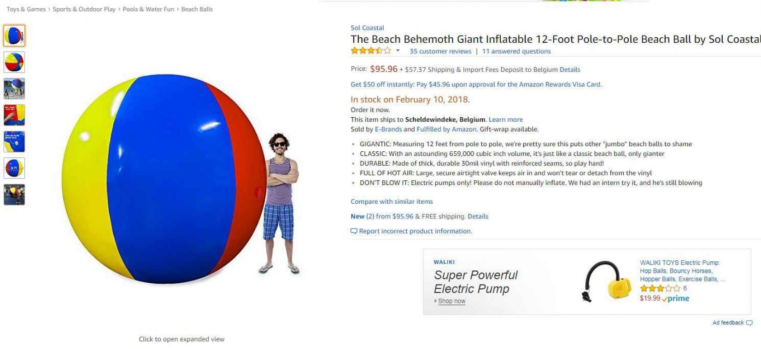Select the last dark thumbnail image
Viewport: 761px width, 349px height.
pos(14,195)
